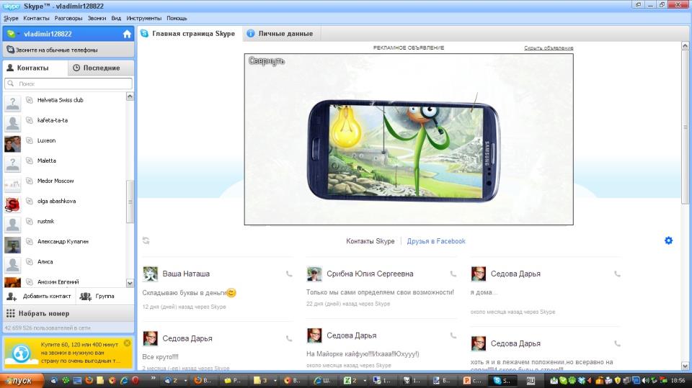The width and height of the screenshot is (692, 388).
Task: Open the Skype menu
Action: pos(11,18)
